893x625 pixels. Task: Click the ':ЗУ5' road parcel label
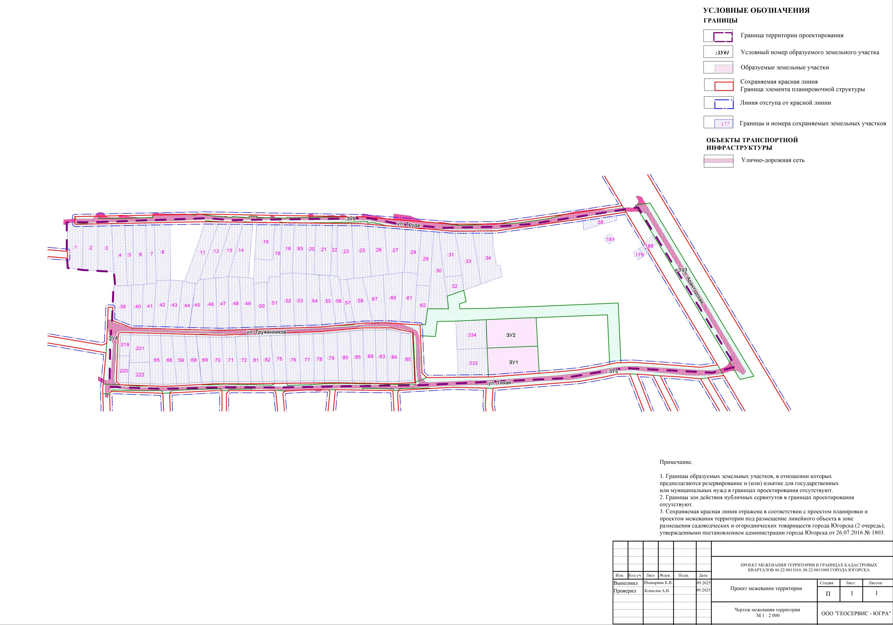(613, 371)
